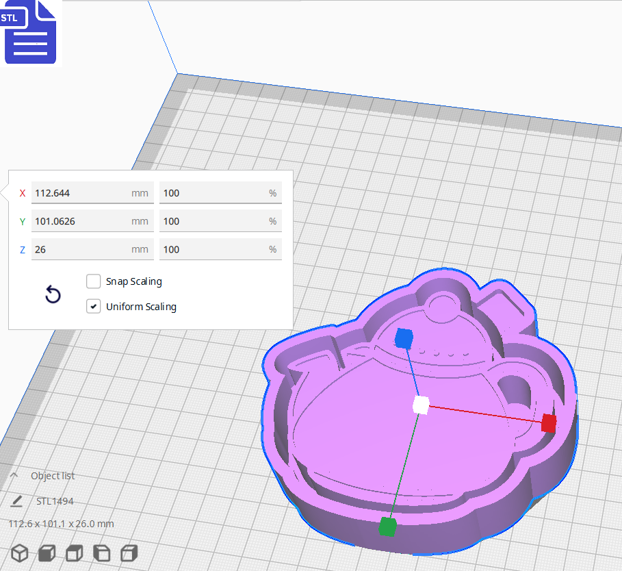The width and height of the screenshot is (622, 571).
Task: Click the STL file icon in the corner
Action: tap(30, 32)
